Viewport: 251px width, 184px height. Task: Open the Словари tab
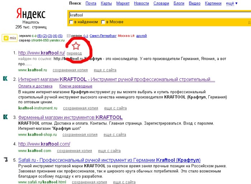(161, 3)
